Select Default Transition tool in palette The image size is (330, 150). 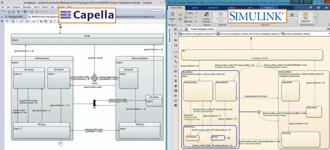tap(176, 61)
